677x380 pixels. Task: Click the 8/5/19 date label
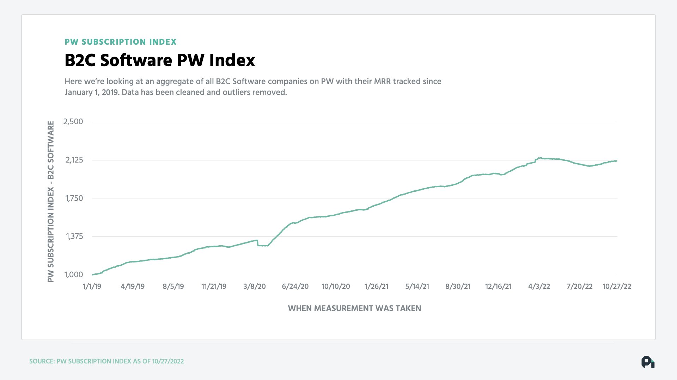(173, 286)
